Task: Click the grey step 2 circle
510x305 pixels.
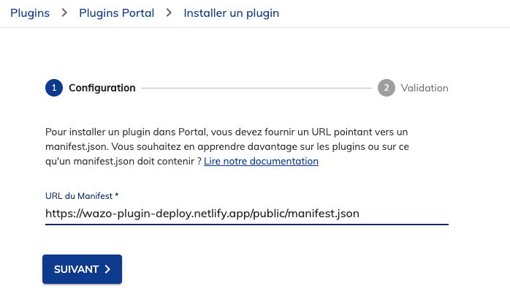Action: tap(387, 88)
